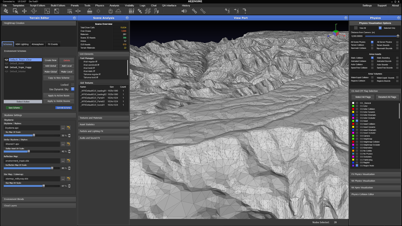This screenshot has width=402, height=226.
Task: Enable the Locked checkbox
Action: click(x=73, y=85)
